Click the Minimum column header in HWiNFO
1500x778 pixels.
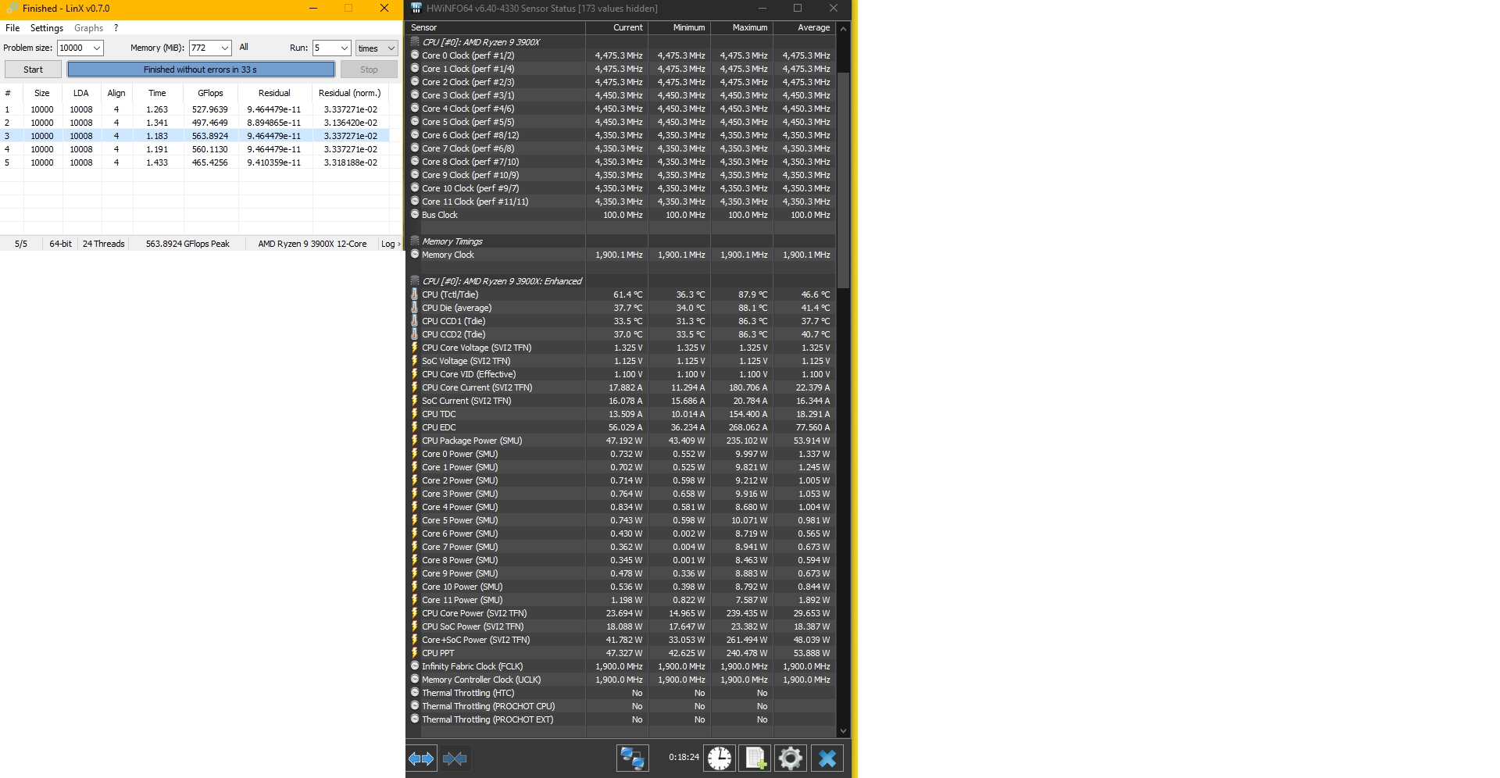[679, 27]
